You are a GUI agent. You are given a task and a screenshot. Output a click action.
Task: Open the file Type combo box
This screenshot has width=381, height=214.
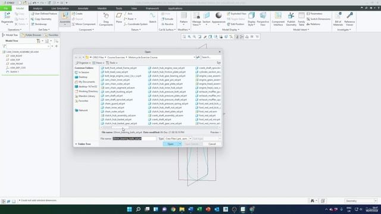coord(178,139)
